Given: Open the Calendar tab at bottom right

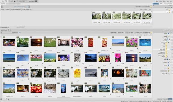Looking at the screenshot, I should pyautogui.click(x=165, y=99).
